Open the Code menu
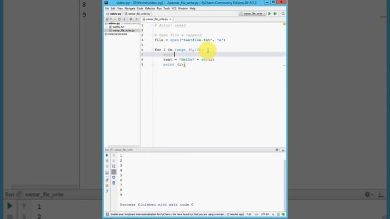The image size is (390, 219). coord(140,9)
